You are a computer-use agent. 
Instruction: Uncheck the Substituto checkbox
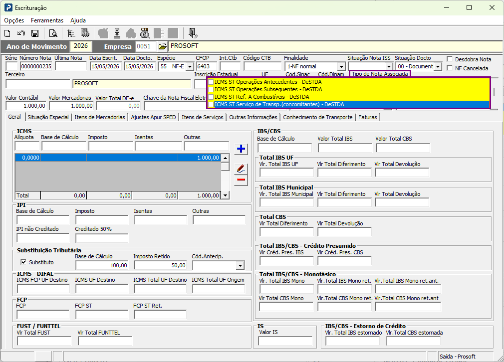click(23, 262)
